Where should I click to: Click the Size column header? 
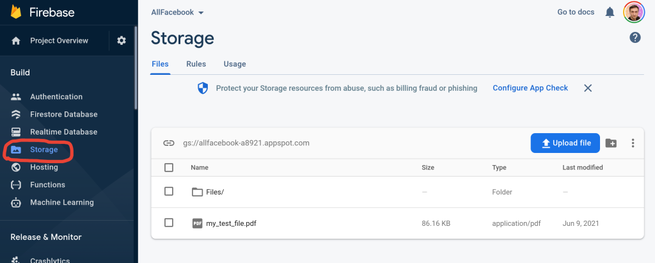pos(428,167)
